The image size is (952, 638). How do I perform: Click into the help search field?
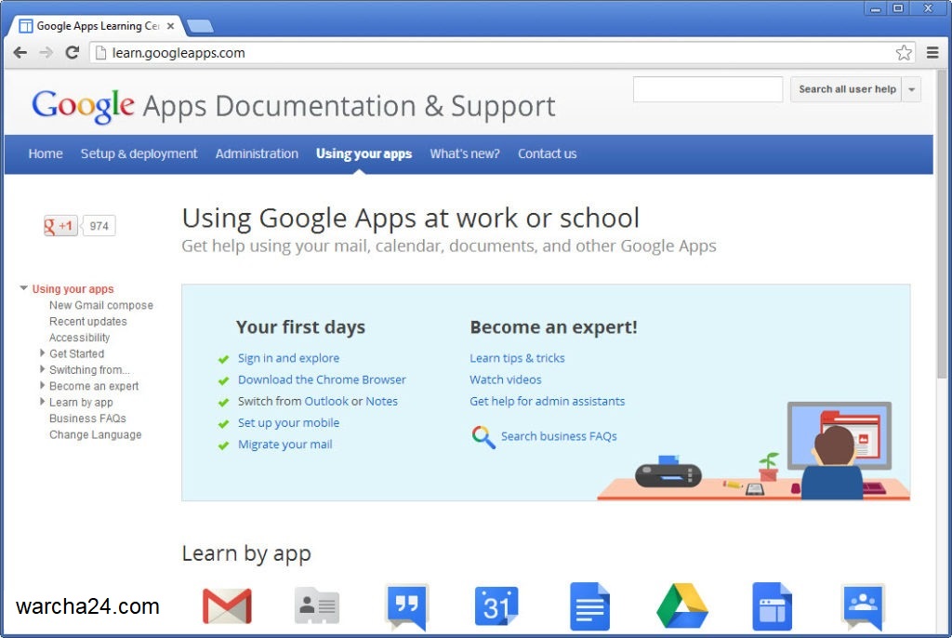707,89
